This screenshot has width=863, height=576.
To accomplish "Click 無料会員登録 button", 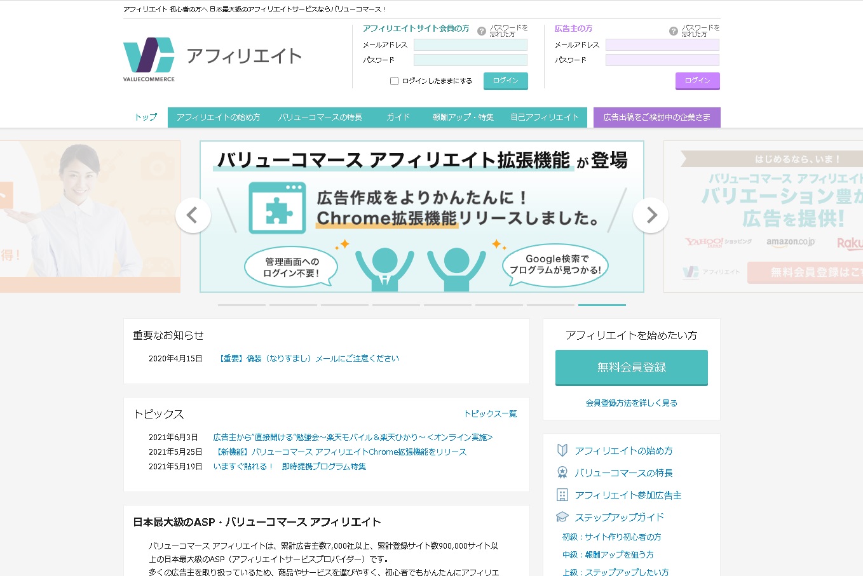I will coord(632,368).
